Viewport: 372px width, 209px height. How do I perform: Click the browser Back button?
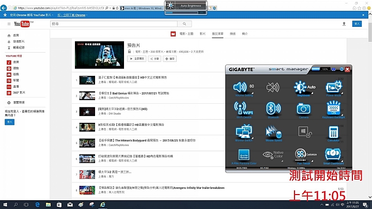[3, 8]
